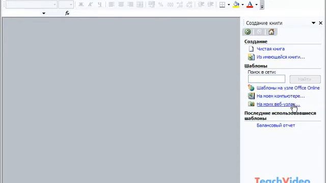This screenshot has height=183, width=326.
Task: Click the web sites folder icon
Action: coord(251,104)
